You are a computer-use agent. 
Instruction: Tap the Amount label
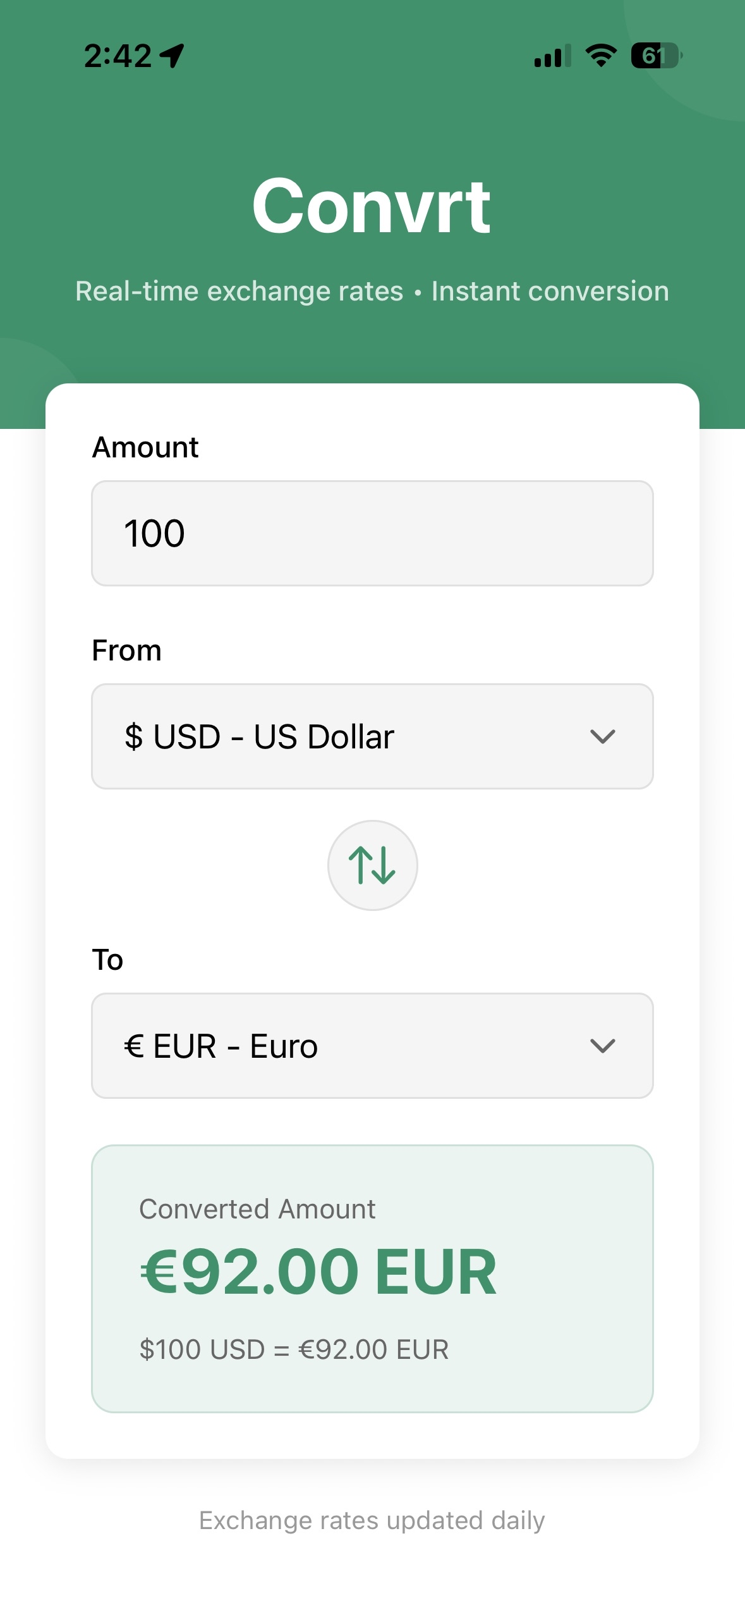[x=145, y=447]
